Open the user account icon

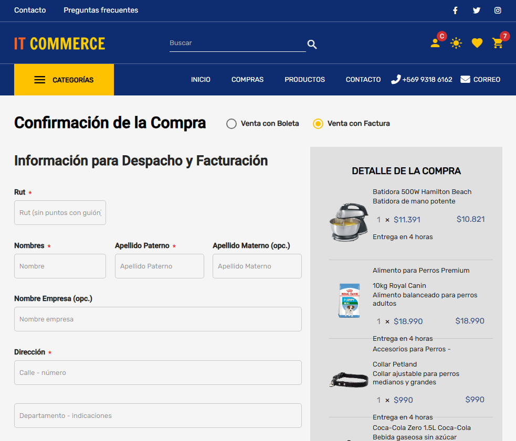(x=435, y=43)
